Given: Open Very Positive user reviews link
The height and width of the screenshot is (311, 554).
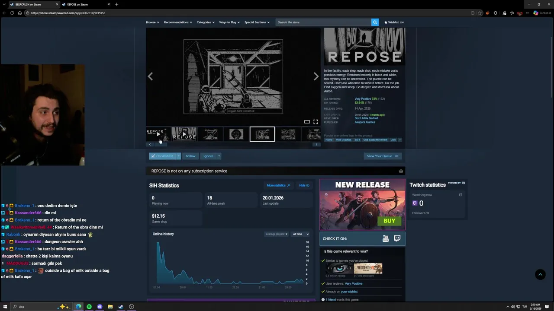Looking at the screenshot, I should click(x=354, y=284).
